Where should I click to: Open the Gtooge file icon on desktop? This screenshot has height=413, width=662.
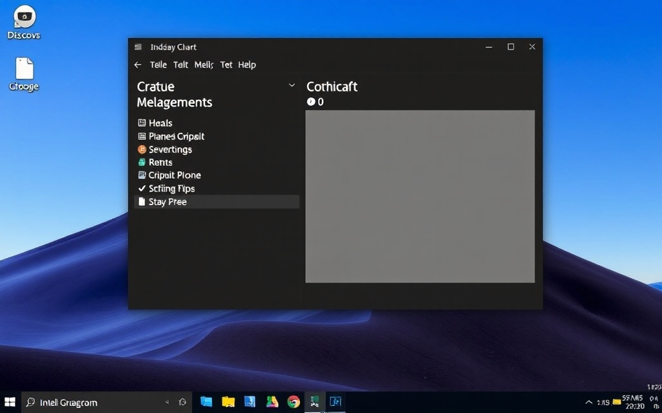24,74
